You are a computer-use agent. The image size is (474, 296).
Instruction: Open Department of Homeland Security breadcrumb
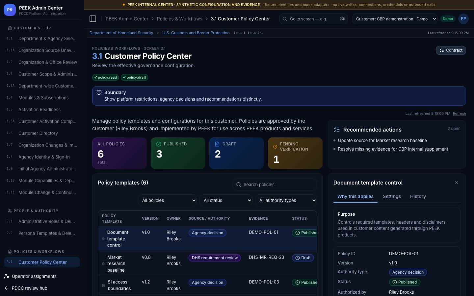(x=121, y=33)
